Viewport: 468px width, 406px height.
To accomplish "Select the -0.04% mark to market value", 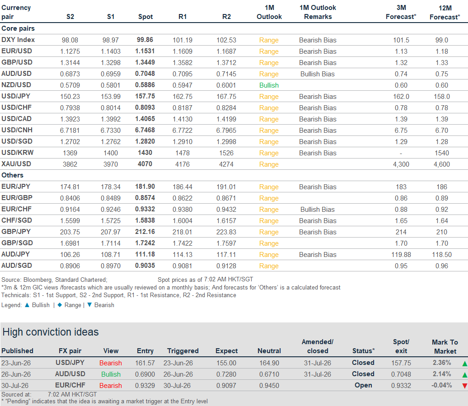I will [x=441, y=385].
